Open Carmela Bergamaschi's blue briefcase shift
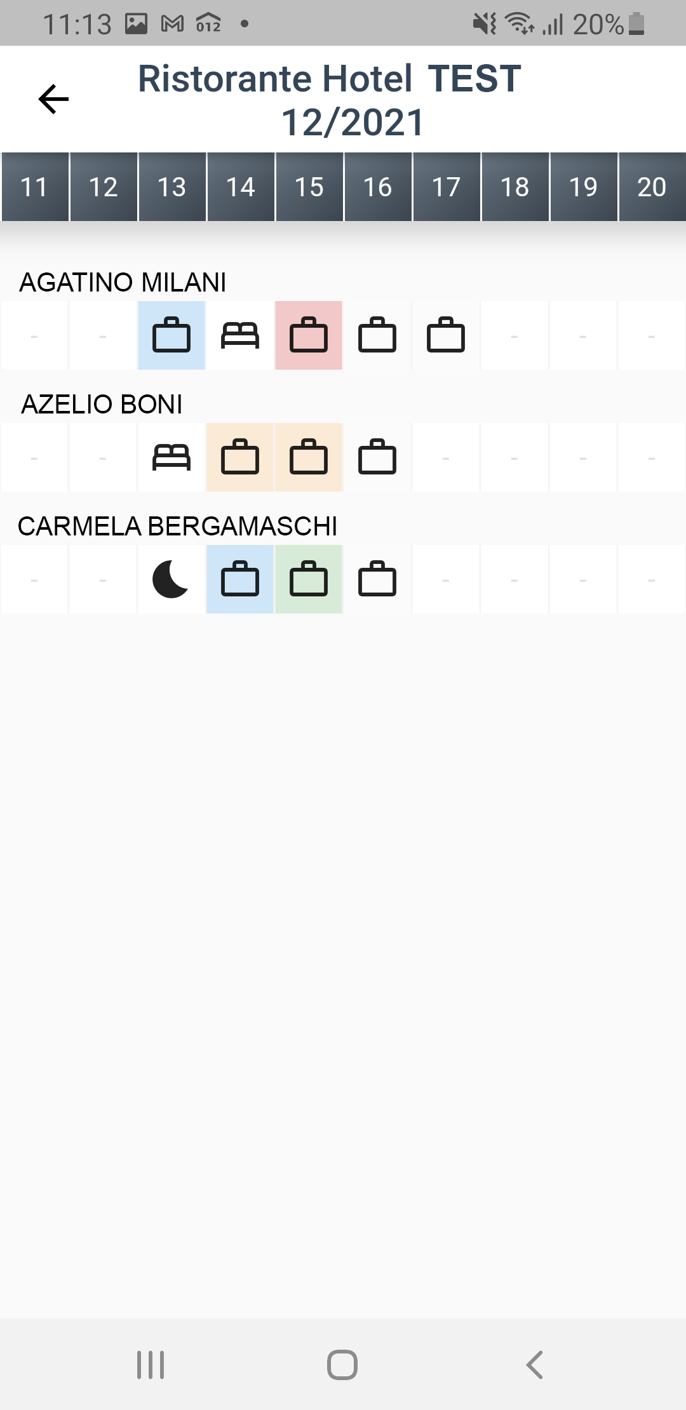The image size is (686, 1410). [240, 579]
